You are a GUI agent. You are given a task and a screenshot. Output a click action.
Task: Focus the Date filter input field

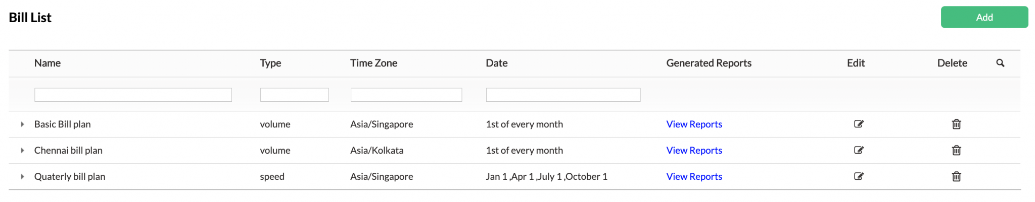tap(563, 95)
